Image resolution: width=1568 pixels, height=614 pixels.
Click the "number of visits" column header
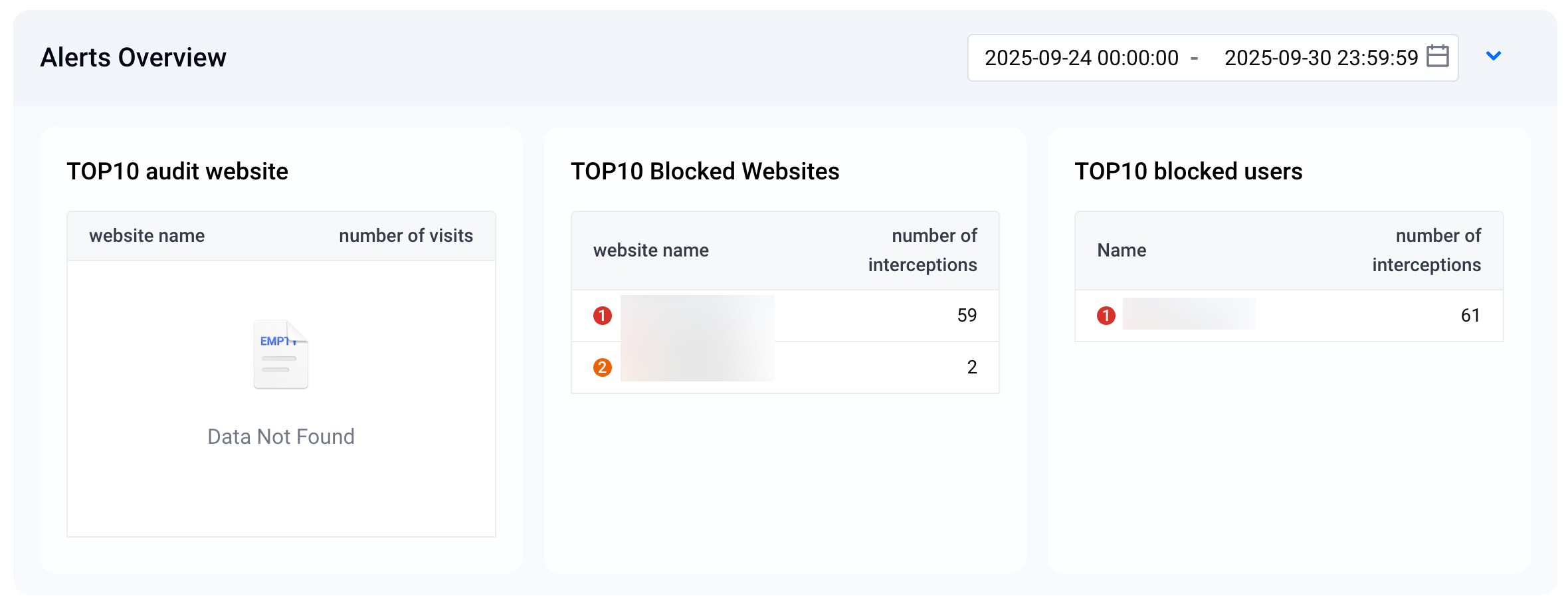point(406,236)
